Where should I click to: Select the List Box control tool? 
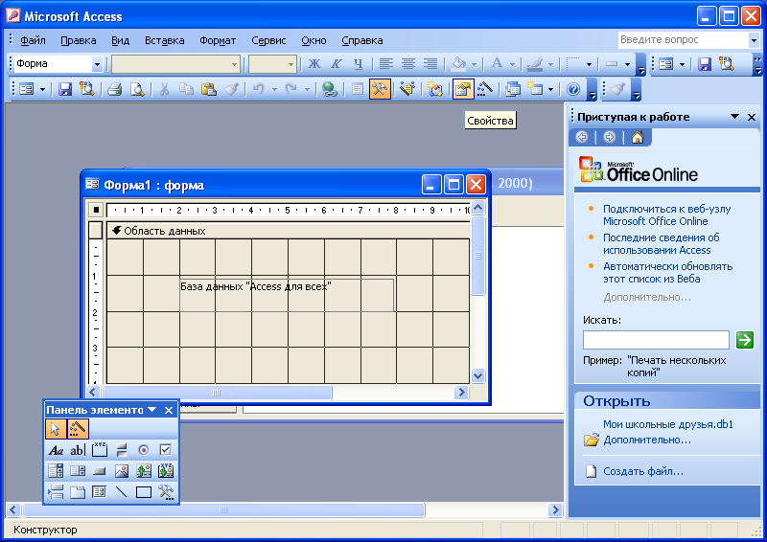[78, 471]
